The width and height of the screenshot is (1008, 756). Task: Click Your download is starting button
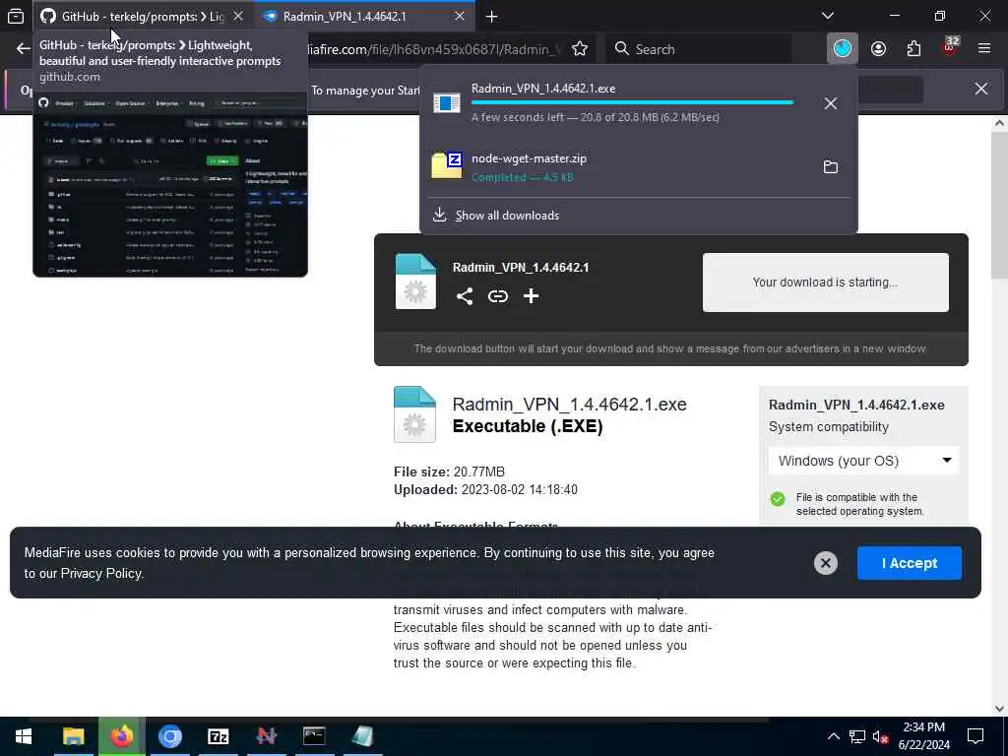[826, 283]
